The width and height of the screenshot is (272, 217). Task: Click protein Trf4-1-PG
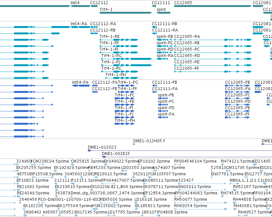pos(126,86)
